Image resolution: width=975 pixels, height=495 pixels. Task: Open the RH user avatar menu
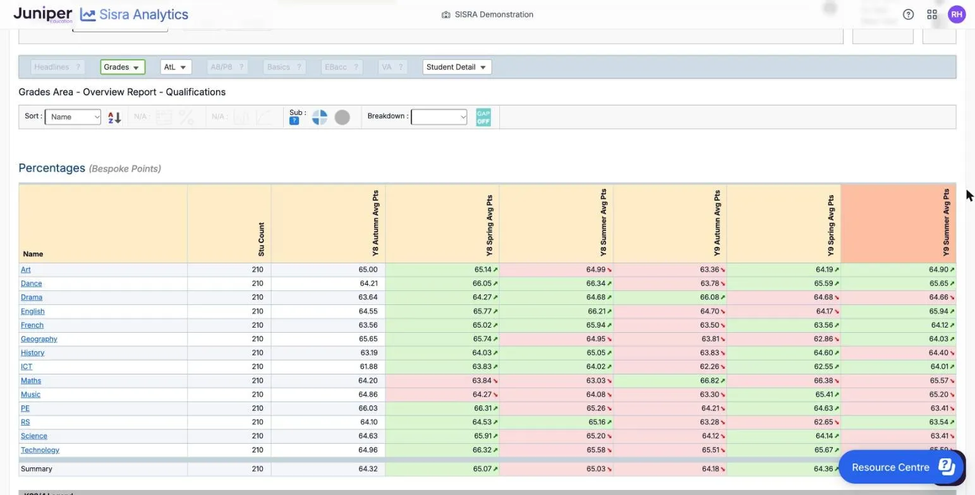[957, 15]
